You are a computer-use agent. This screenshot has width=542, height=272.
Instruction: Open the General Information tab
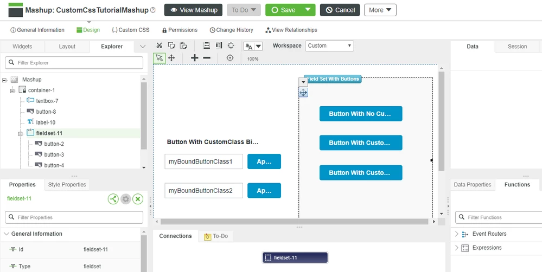[37, 30]
